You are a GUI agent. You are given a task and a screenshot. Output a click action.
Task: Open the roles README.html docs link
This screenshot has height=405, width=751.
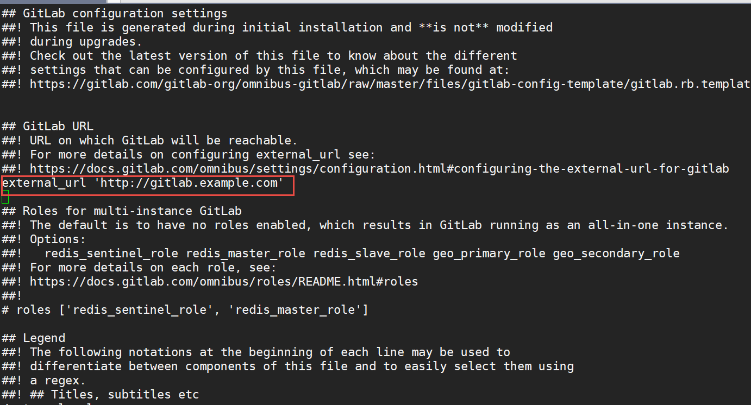pos(223,282)
